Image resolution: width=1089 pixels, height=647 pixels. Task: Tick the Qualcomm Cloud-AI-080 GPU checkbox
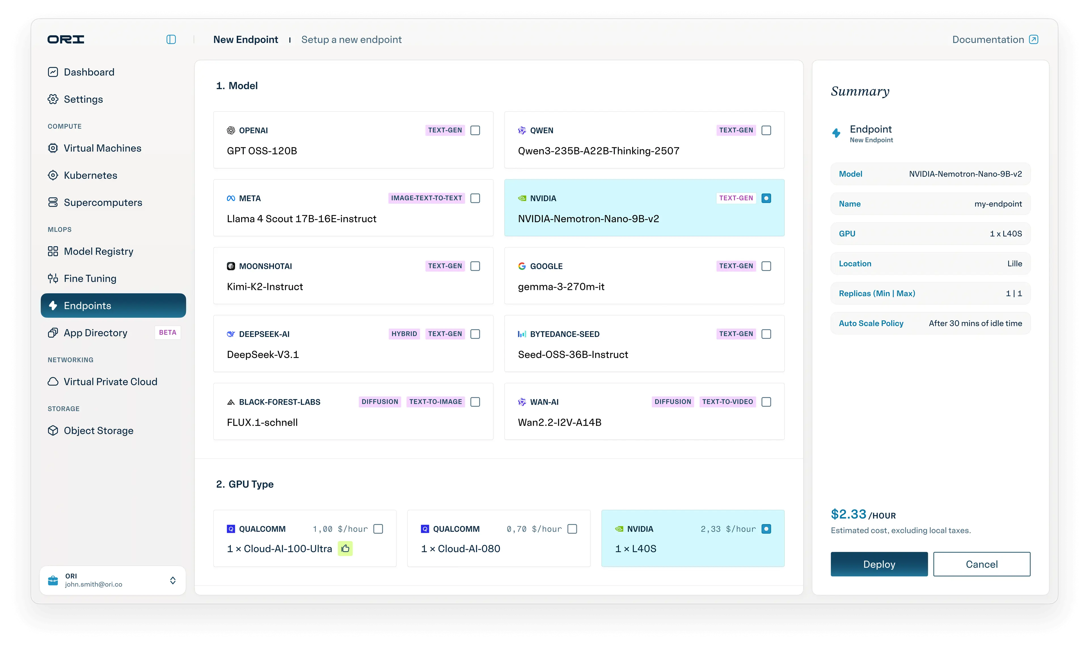click(x=572, y=529)
